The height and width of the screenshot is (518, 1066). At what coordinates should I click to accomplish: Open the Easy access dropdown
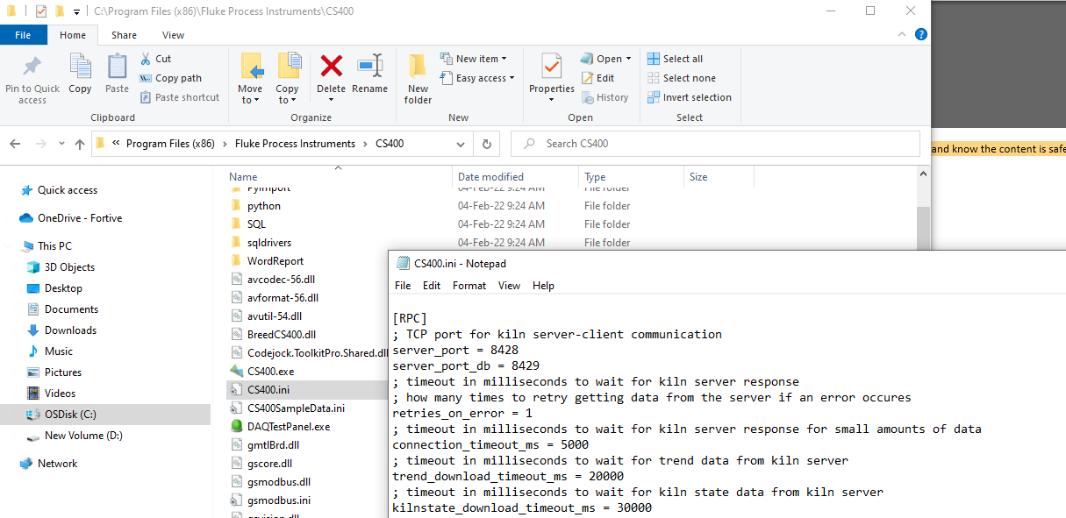tap(477, 78)
